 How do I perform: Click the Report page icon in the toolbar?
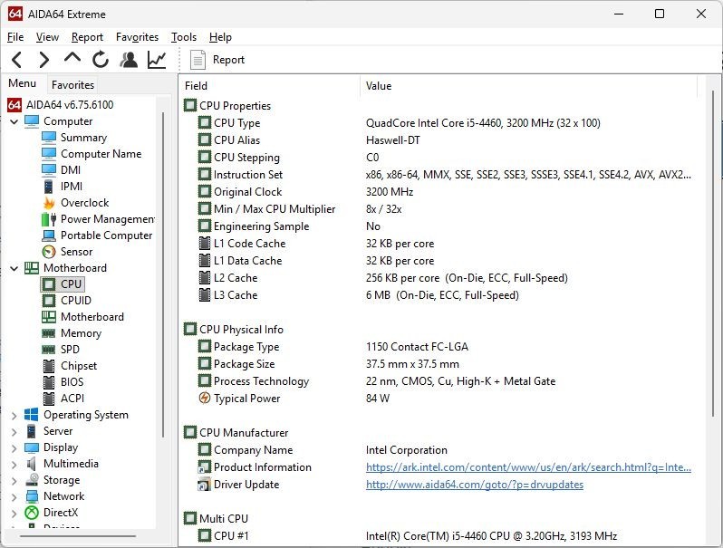click(198, 60)
